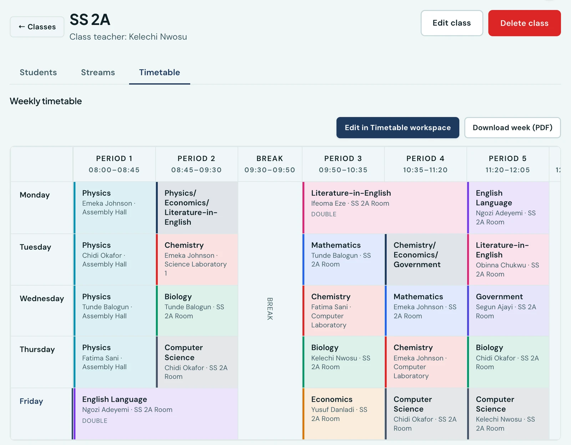This screenshot has height=445, width=571.
Task: Switch to the Streams tab
Action: [98, 72]
